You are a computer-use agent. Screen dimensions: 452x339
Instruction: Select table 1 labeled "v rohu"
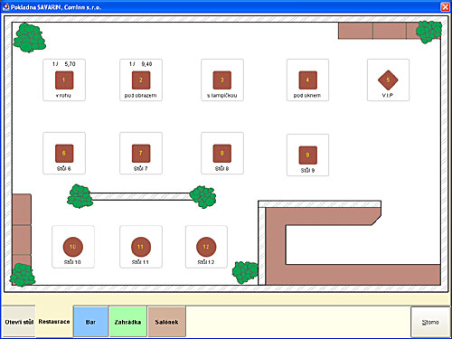(x=64, y=80)
